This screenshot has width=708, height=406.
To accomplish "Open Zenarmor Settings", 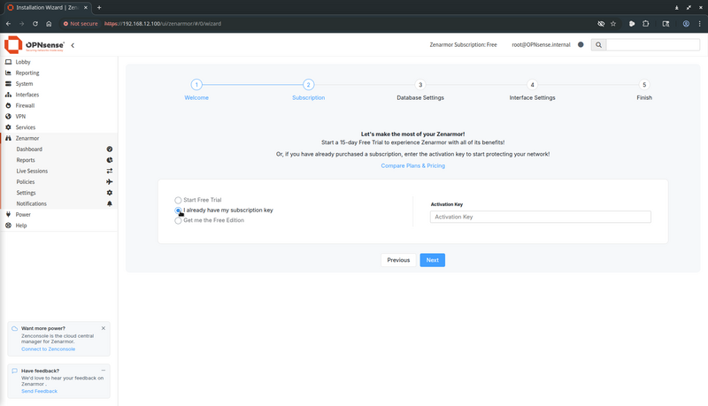I will pyautogui.click(x=27, y=193).
